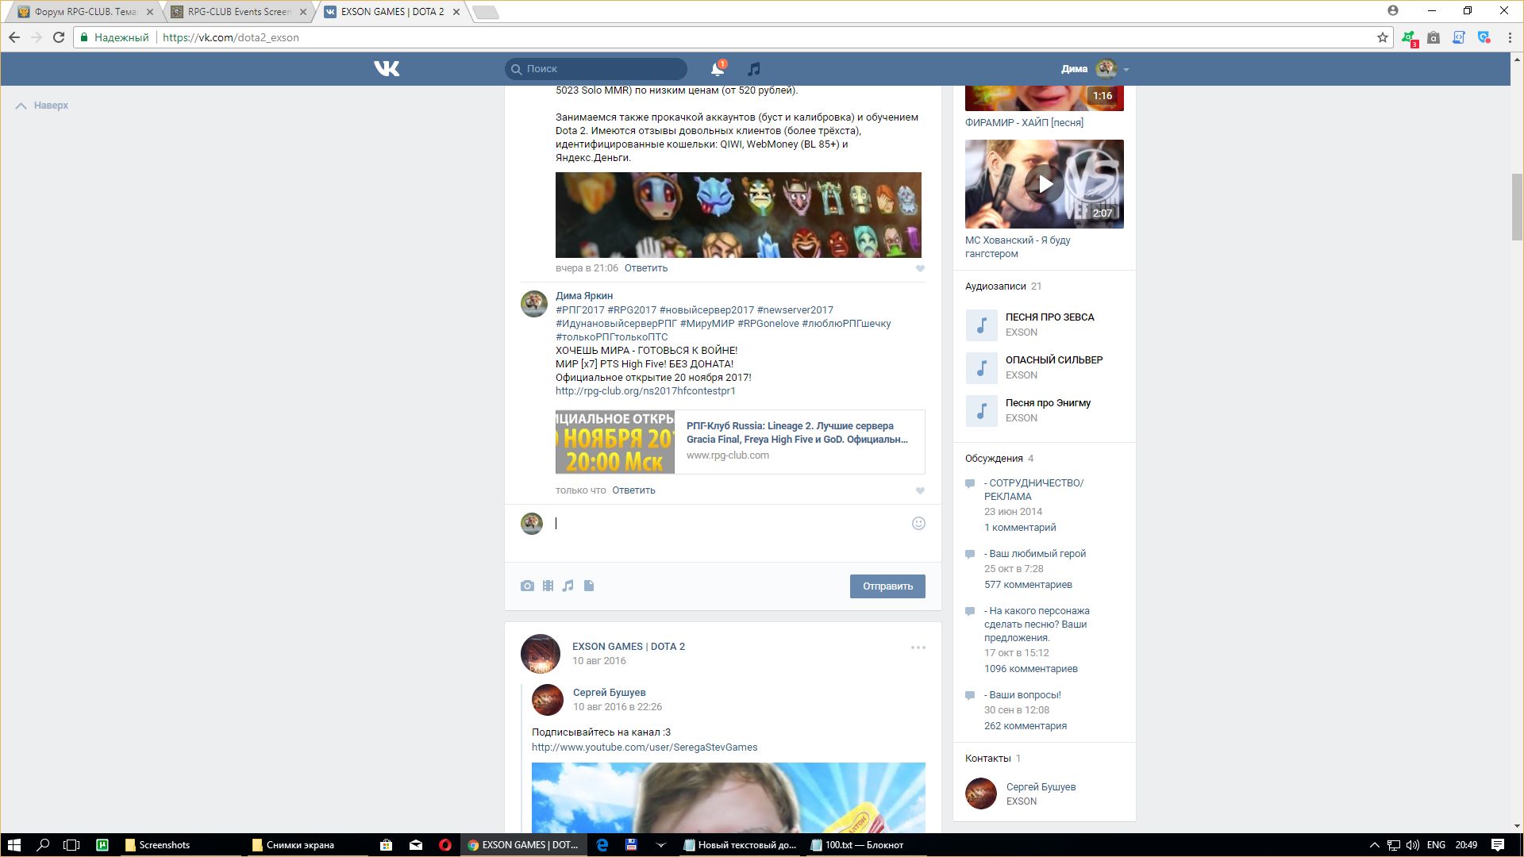This screenshot has height=857, width=1524.
Task: Expand the Дима profile menu arrow
Action: tap(1126, 70)
